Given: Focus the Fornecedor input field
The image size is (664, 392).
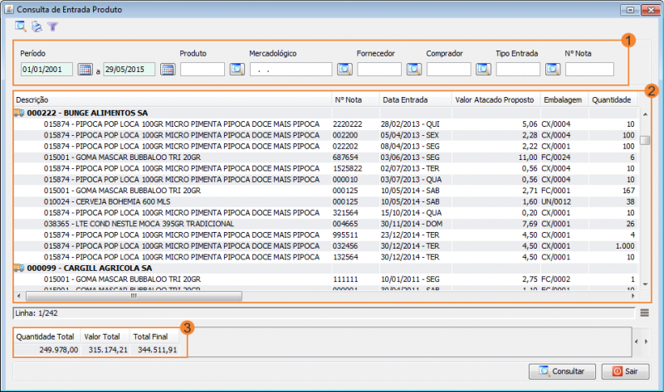Looking at the screenshot, I should coord(379,70).
